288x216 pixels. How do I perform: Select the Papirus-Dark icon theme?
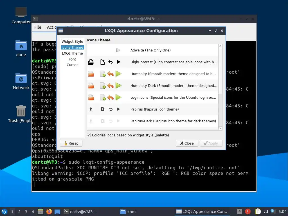pos(152,121)
